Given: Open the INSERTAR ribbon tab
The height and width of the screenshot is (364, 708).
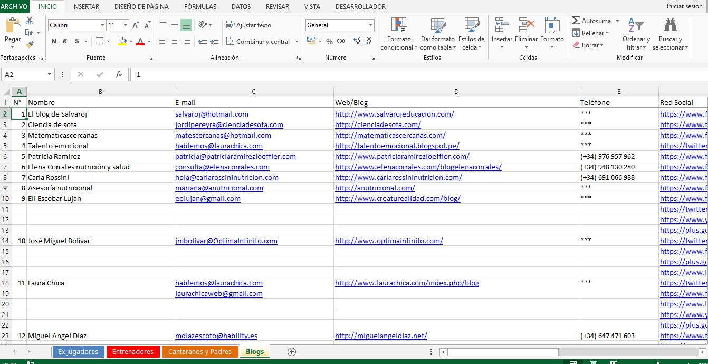Looking at the screenshot, I should coord(85,7).
